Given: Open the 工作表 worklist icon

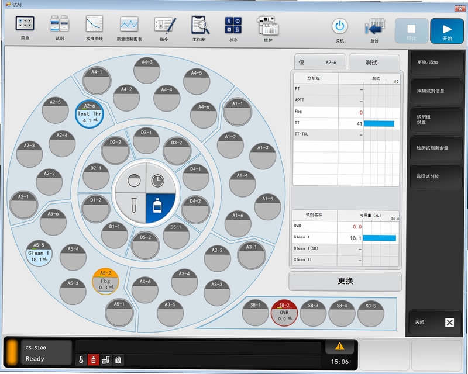Looking at the screenshot, I should click(x=200, y=25).
